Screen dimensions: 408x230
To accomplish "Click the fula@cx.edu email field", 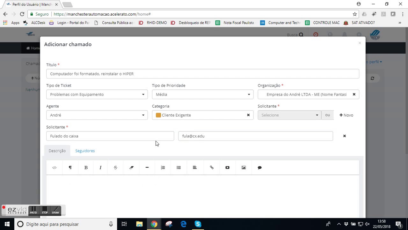I will pos(256,136).
